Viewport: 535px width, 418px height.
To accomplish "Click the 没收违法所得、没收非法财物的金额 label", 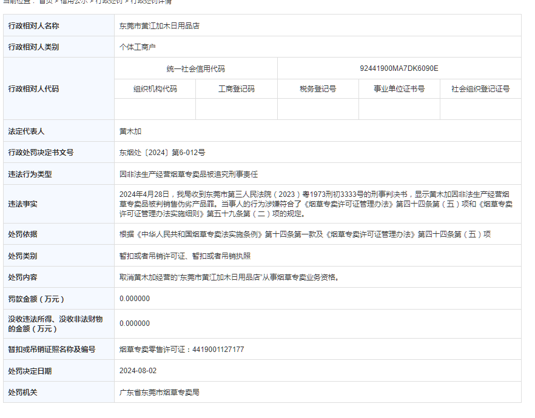I will (x=55, y=323).
